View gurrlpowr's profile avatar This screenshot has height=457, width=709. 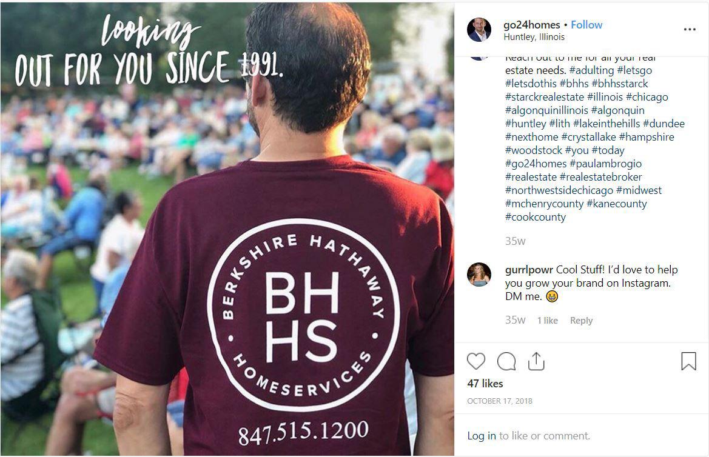pos(479,275)
